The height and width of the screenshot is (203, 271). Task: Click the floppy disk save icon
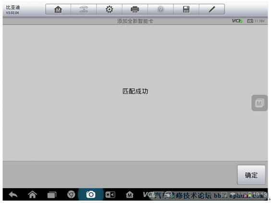click(x=186, y=9)
